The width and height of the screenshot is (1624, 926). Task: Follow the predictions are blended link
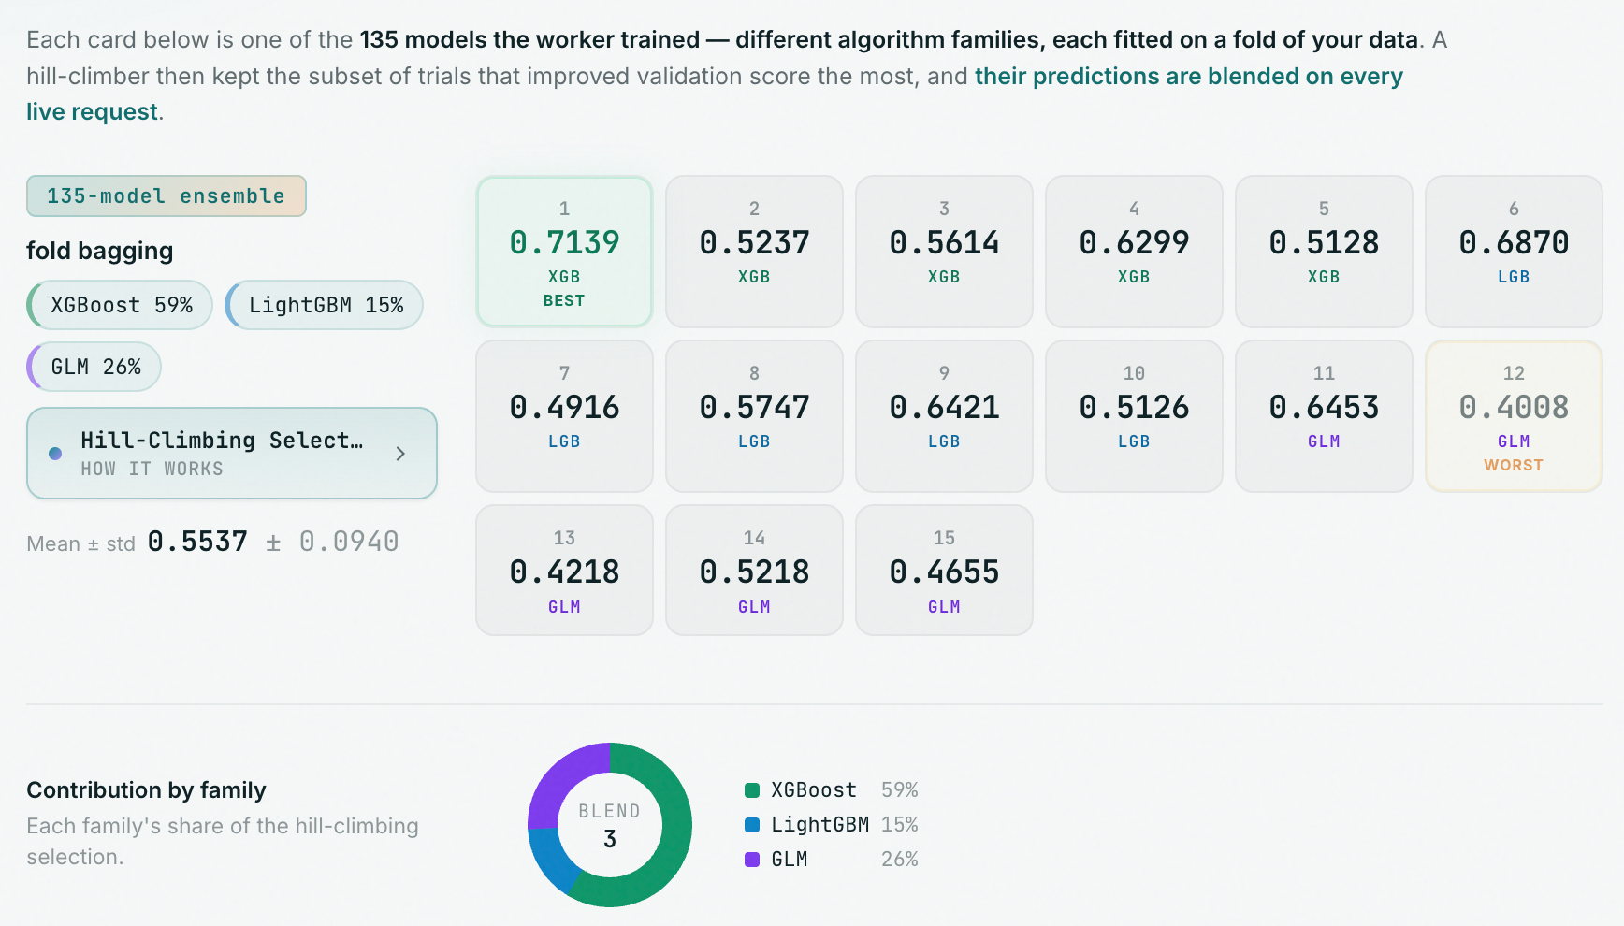click(715, 94)
